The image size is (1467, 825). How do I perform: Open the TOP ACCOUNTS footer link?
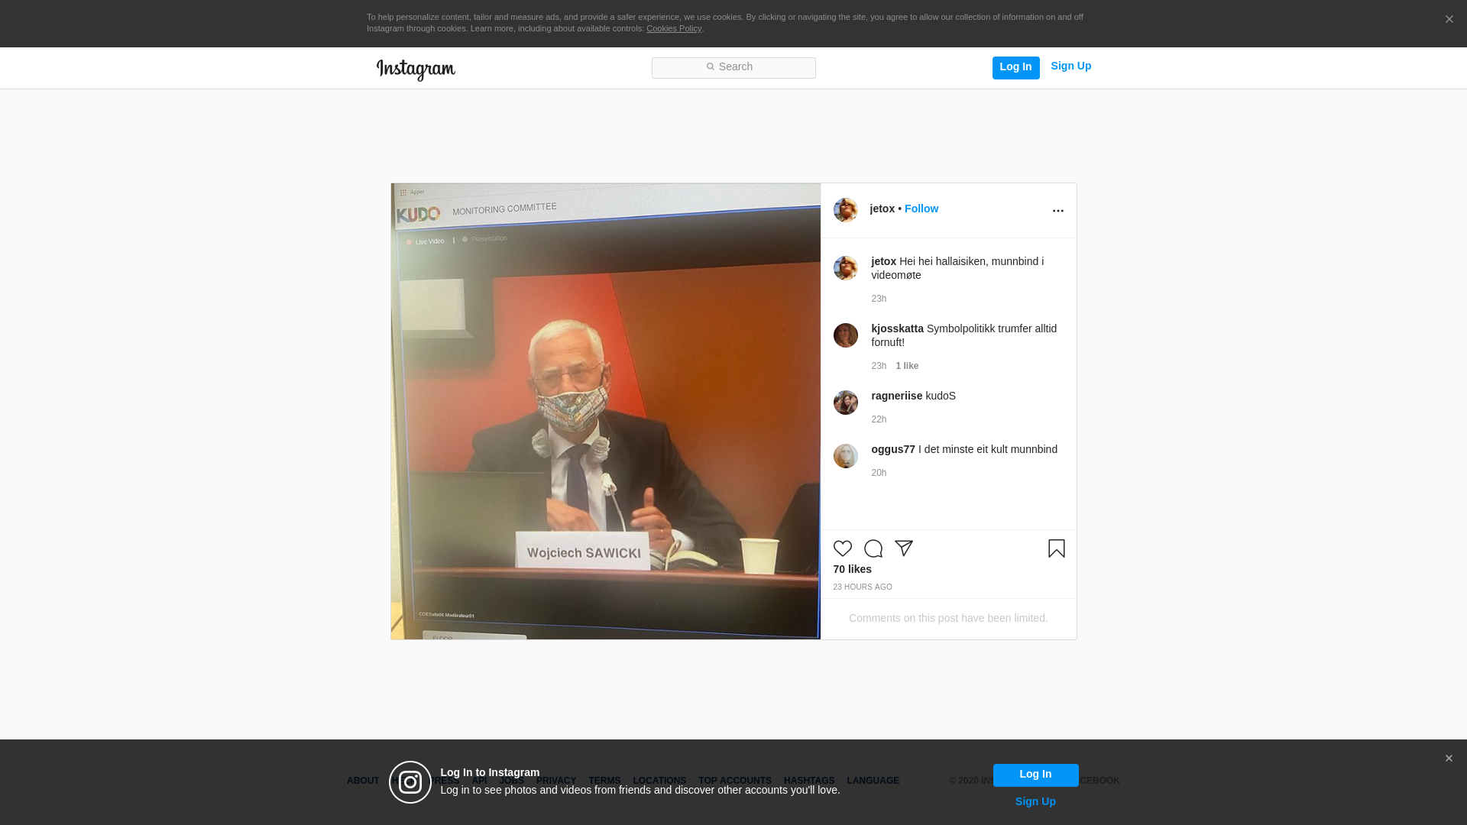pyautogui.click(x=734, y=781)
